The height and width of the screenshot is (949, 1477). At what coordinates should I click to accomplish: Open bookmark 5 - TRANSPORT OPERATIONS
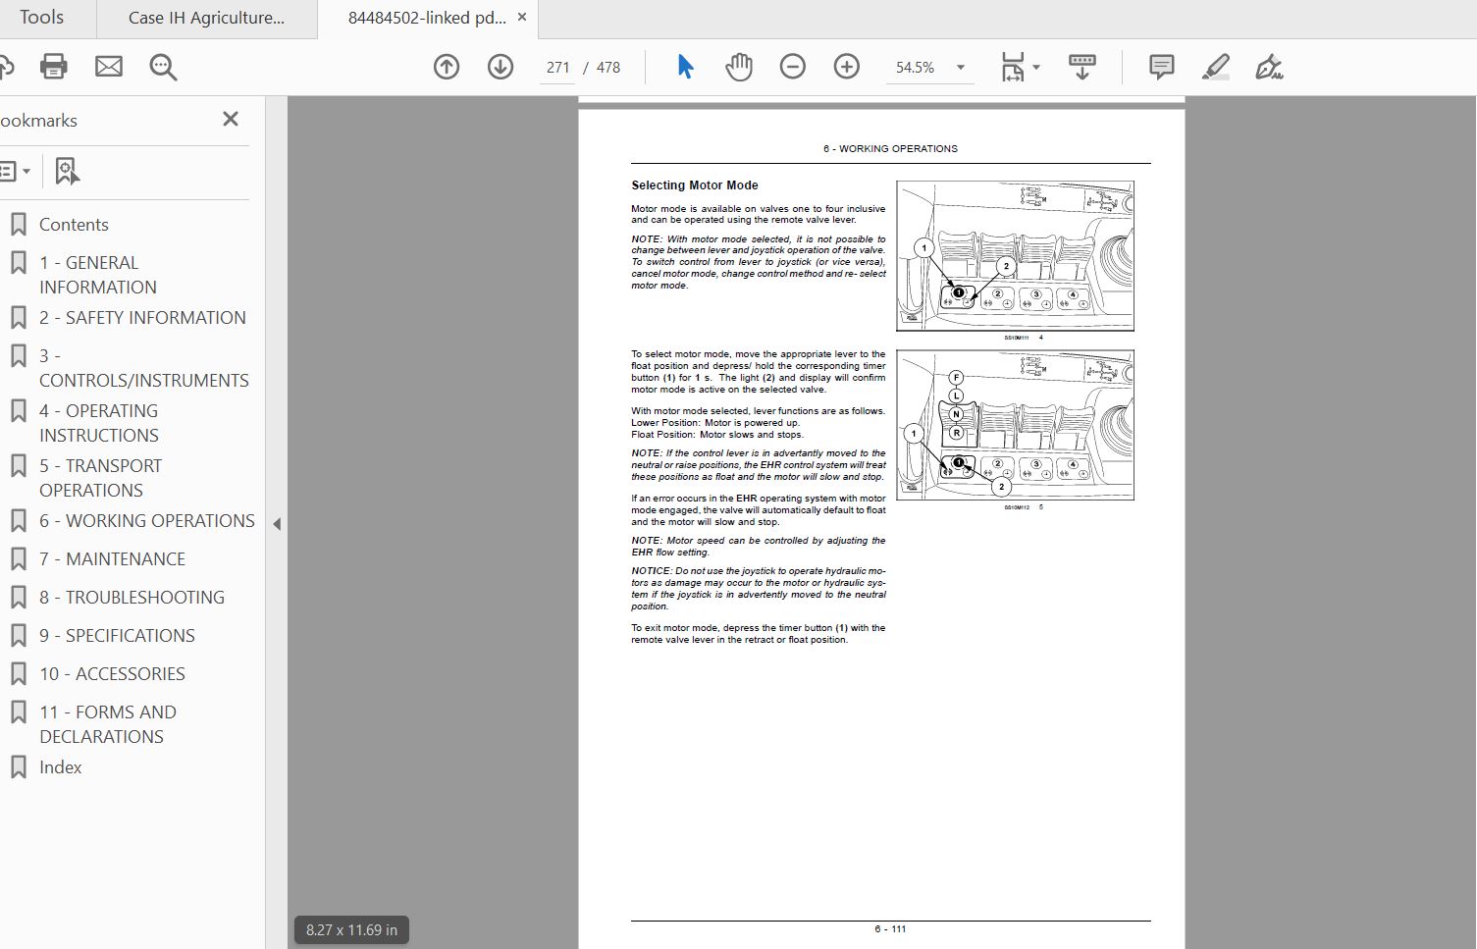pyautogui.click(x=101, y=478)
